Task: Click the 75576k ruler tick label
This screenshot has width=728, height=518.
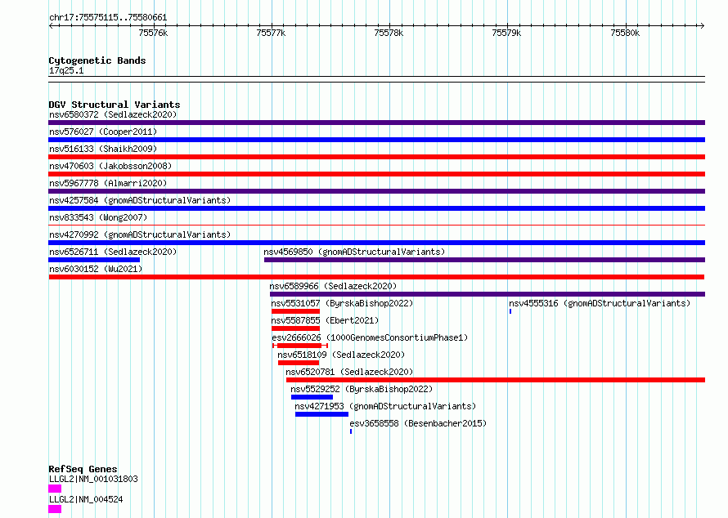Action: 153,33
